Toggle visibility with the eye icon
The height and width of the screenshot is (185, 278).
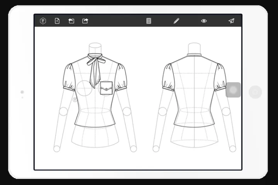tap(204, 21)
